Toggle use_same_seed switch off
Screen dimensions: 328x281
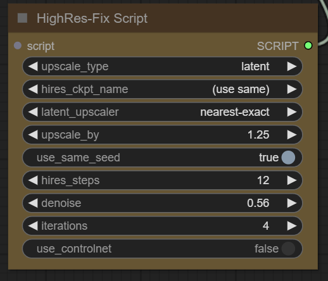[x=288, y=158]
